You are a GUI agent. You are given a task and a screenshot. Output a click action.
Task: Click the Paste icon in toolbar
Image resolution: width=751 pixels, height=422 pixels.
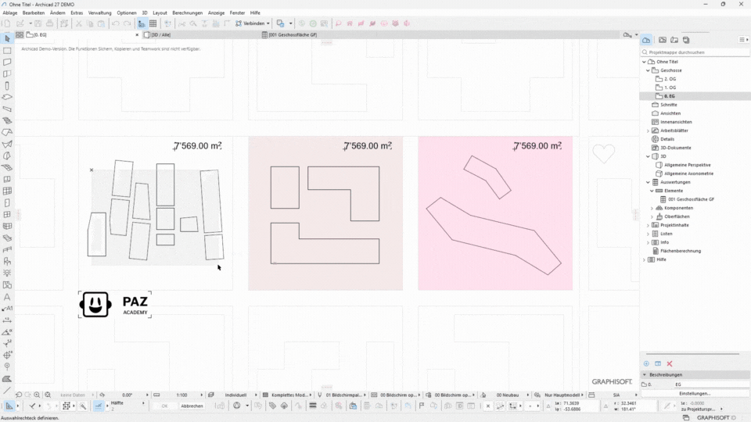101,23
